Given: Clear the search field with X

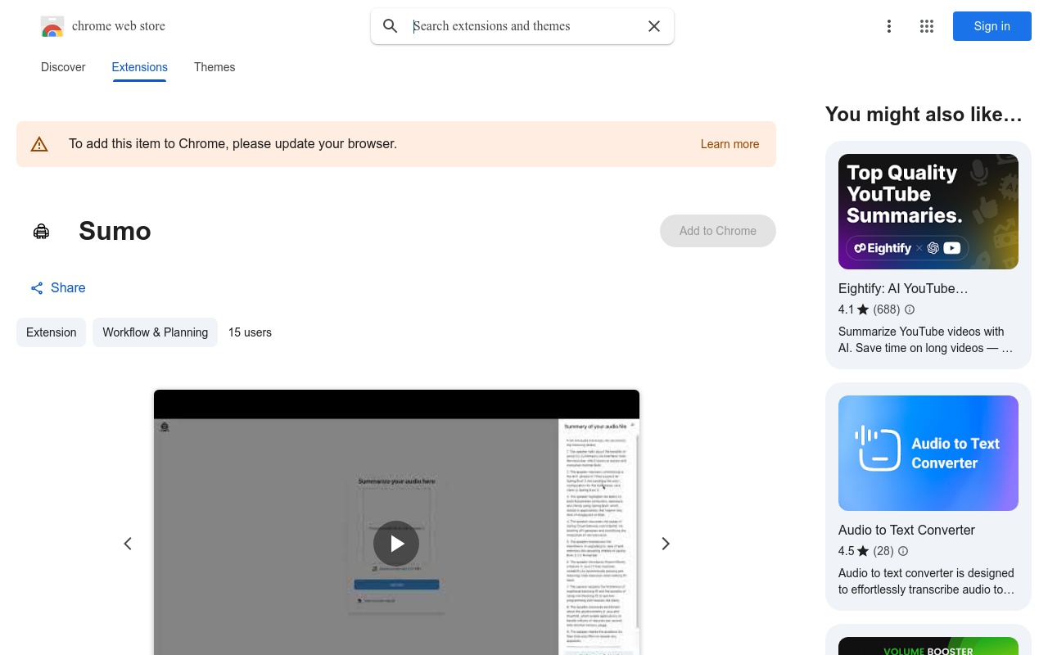Looking at the screenshot, I should [654, 26].
